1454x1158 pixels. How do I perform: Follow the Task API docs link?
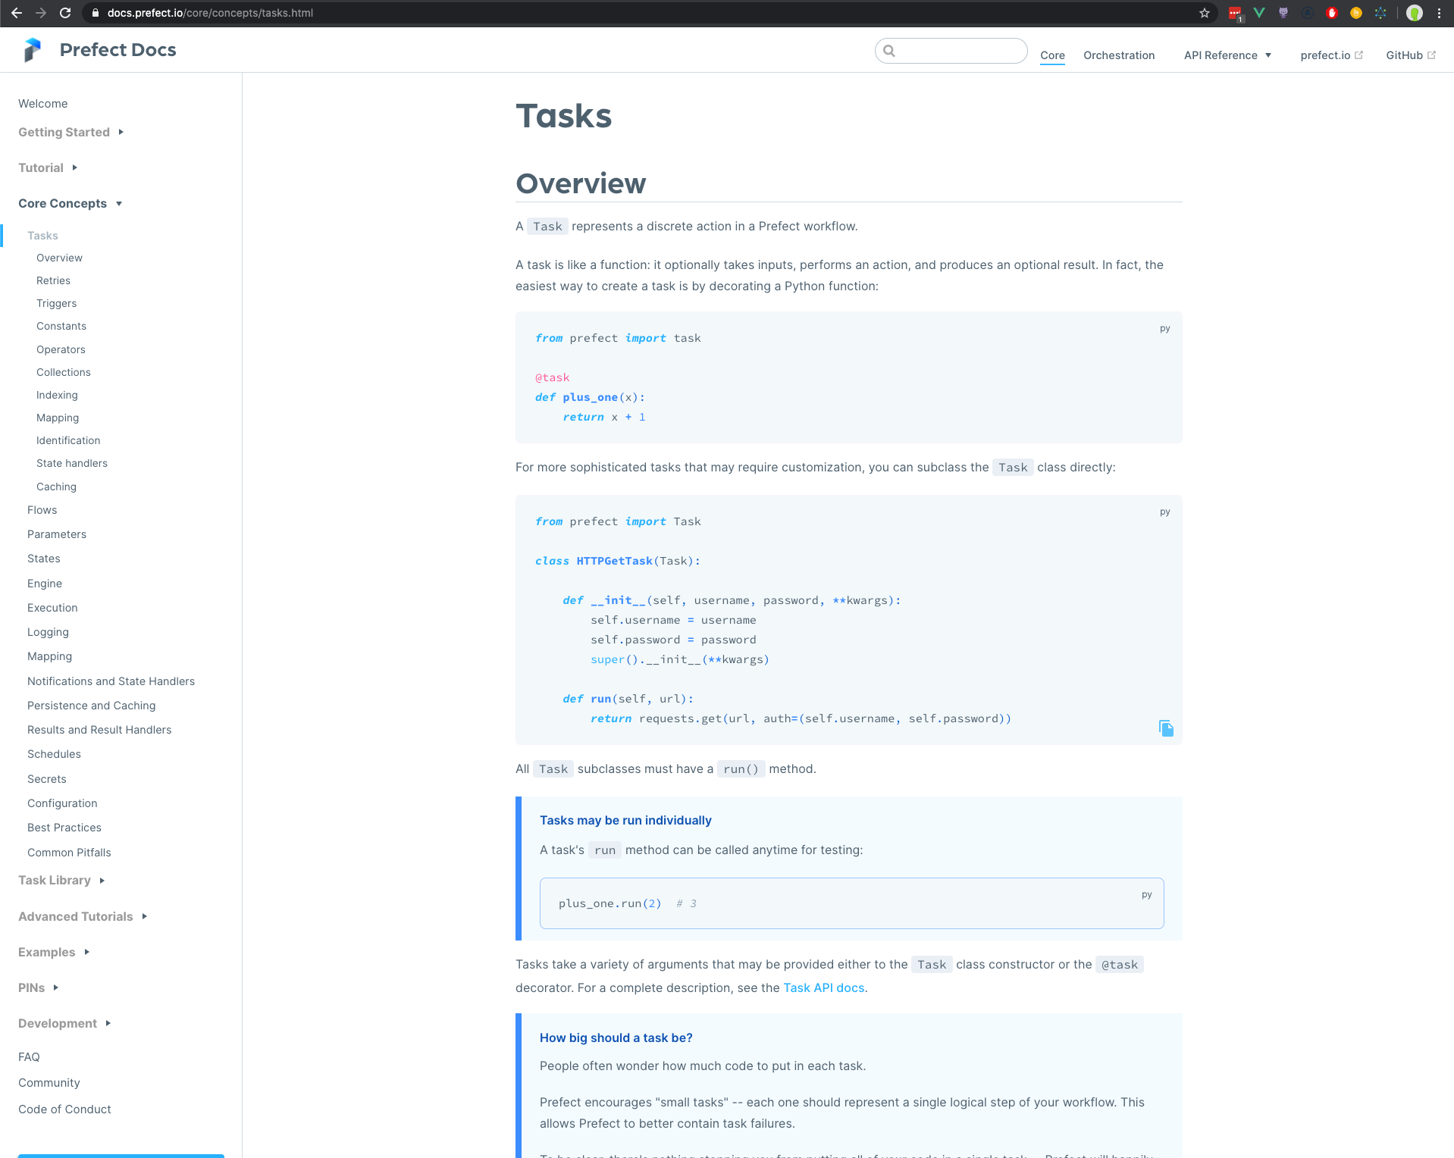pos(823,987)
